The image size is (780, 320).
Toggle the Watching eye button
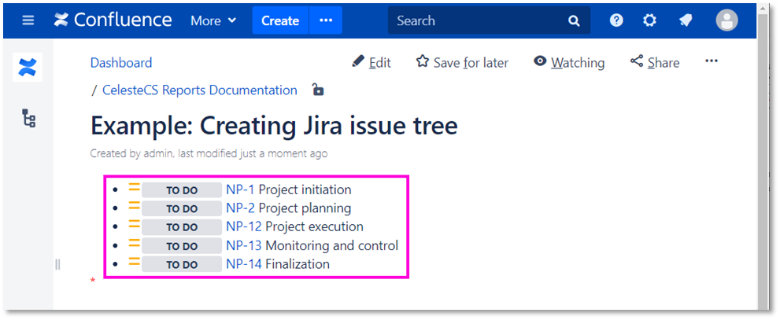click(x=569, y=62)
